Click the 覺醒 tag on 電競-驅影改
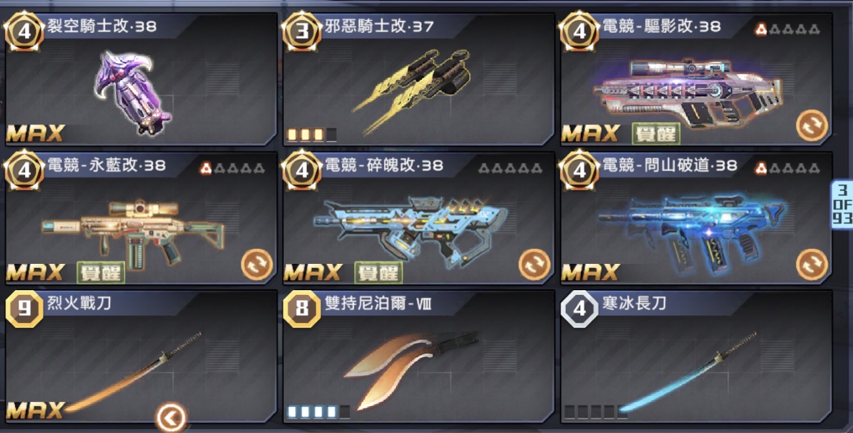Screen dimensions: 853x433 coord(656,133)
